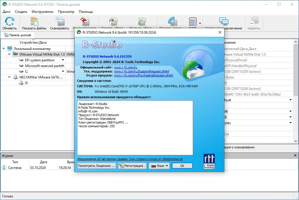Click the Регистрация button

[x=132, y=166]
